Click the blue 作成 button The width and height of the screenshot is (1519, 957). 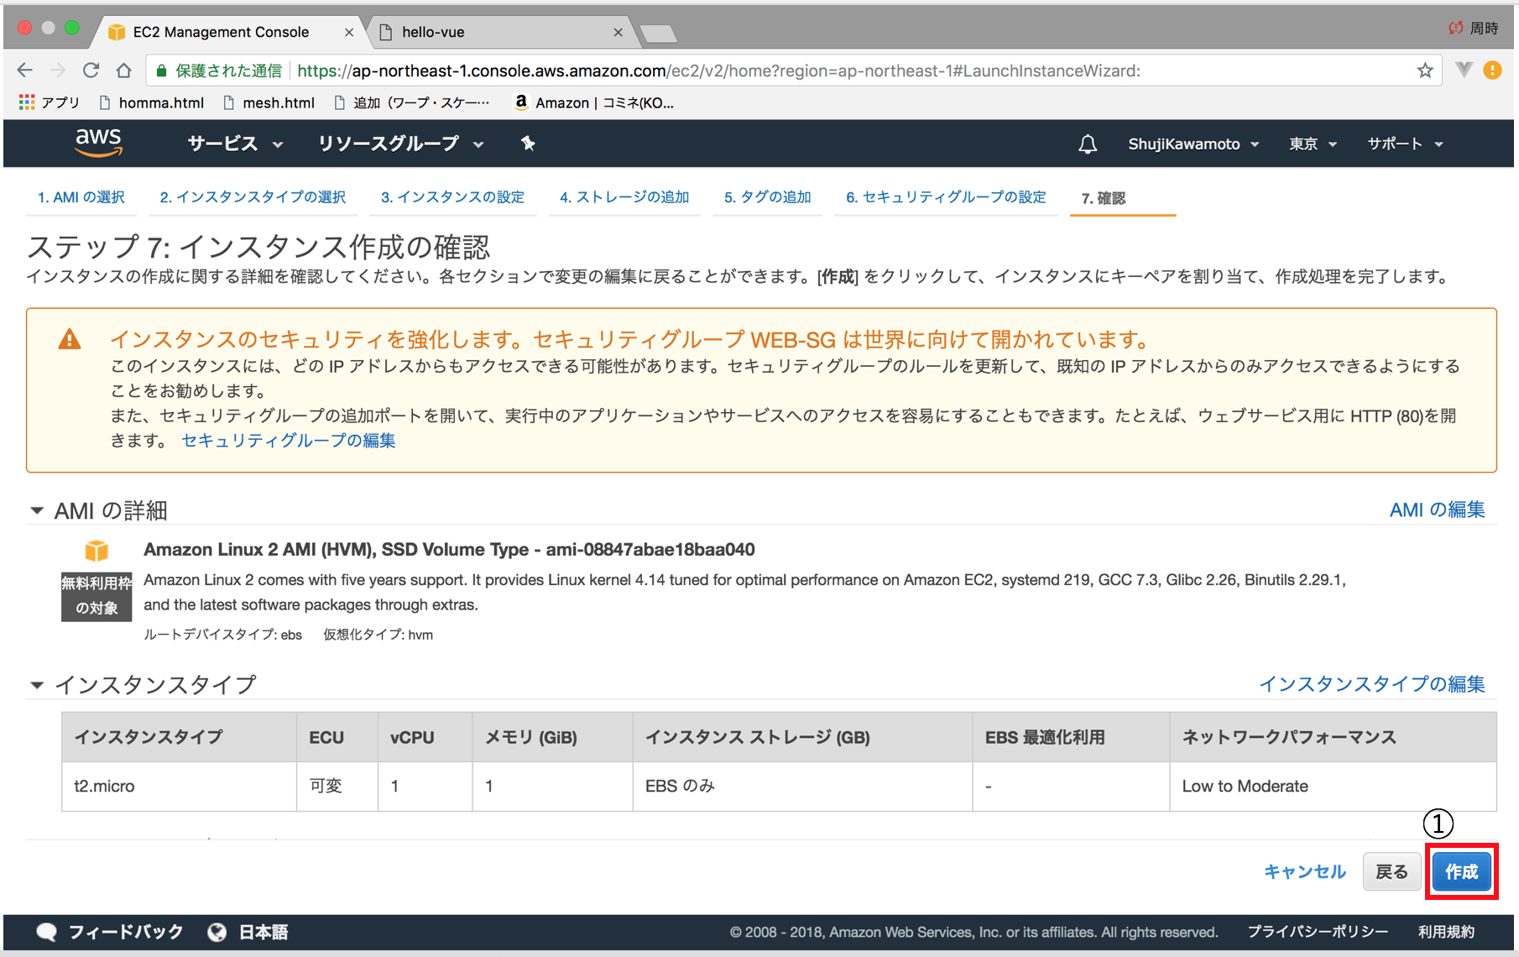(1461, 872)
